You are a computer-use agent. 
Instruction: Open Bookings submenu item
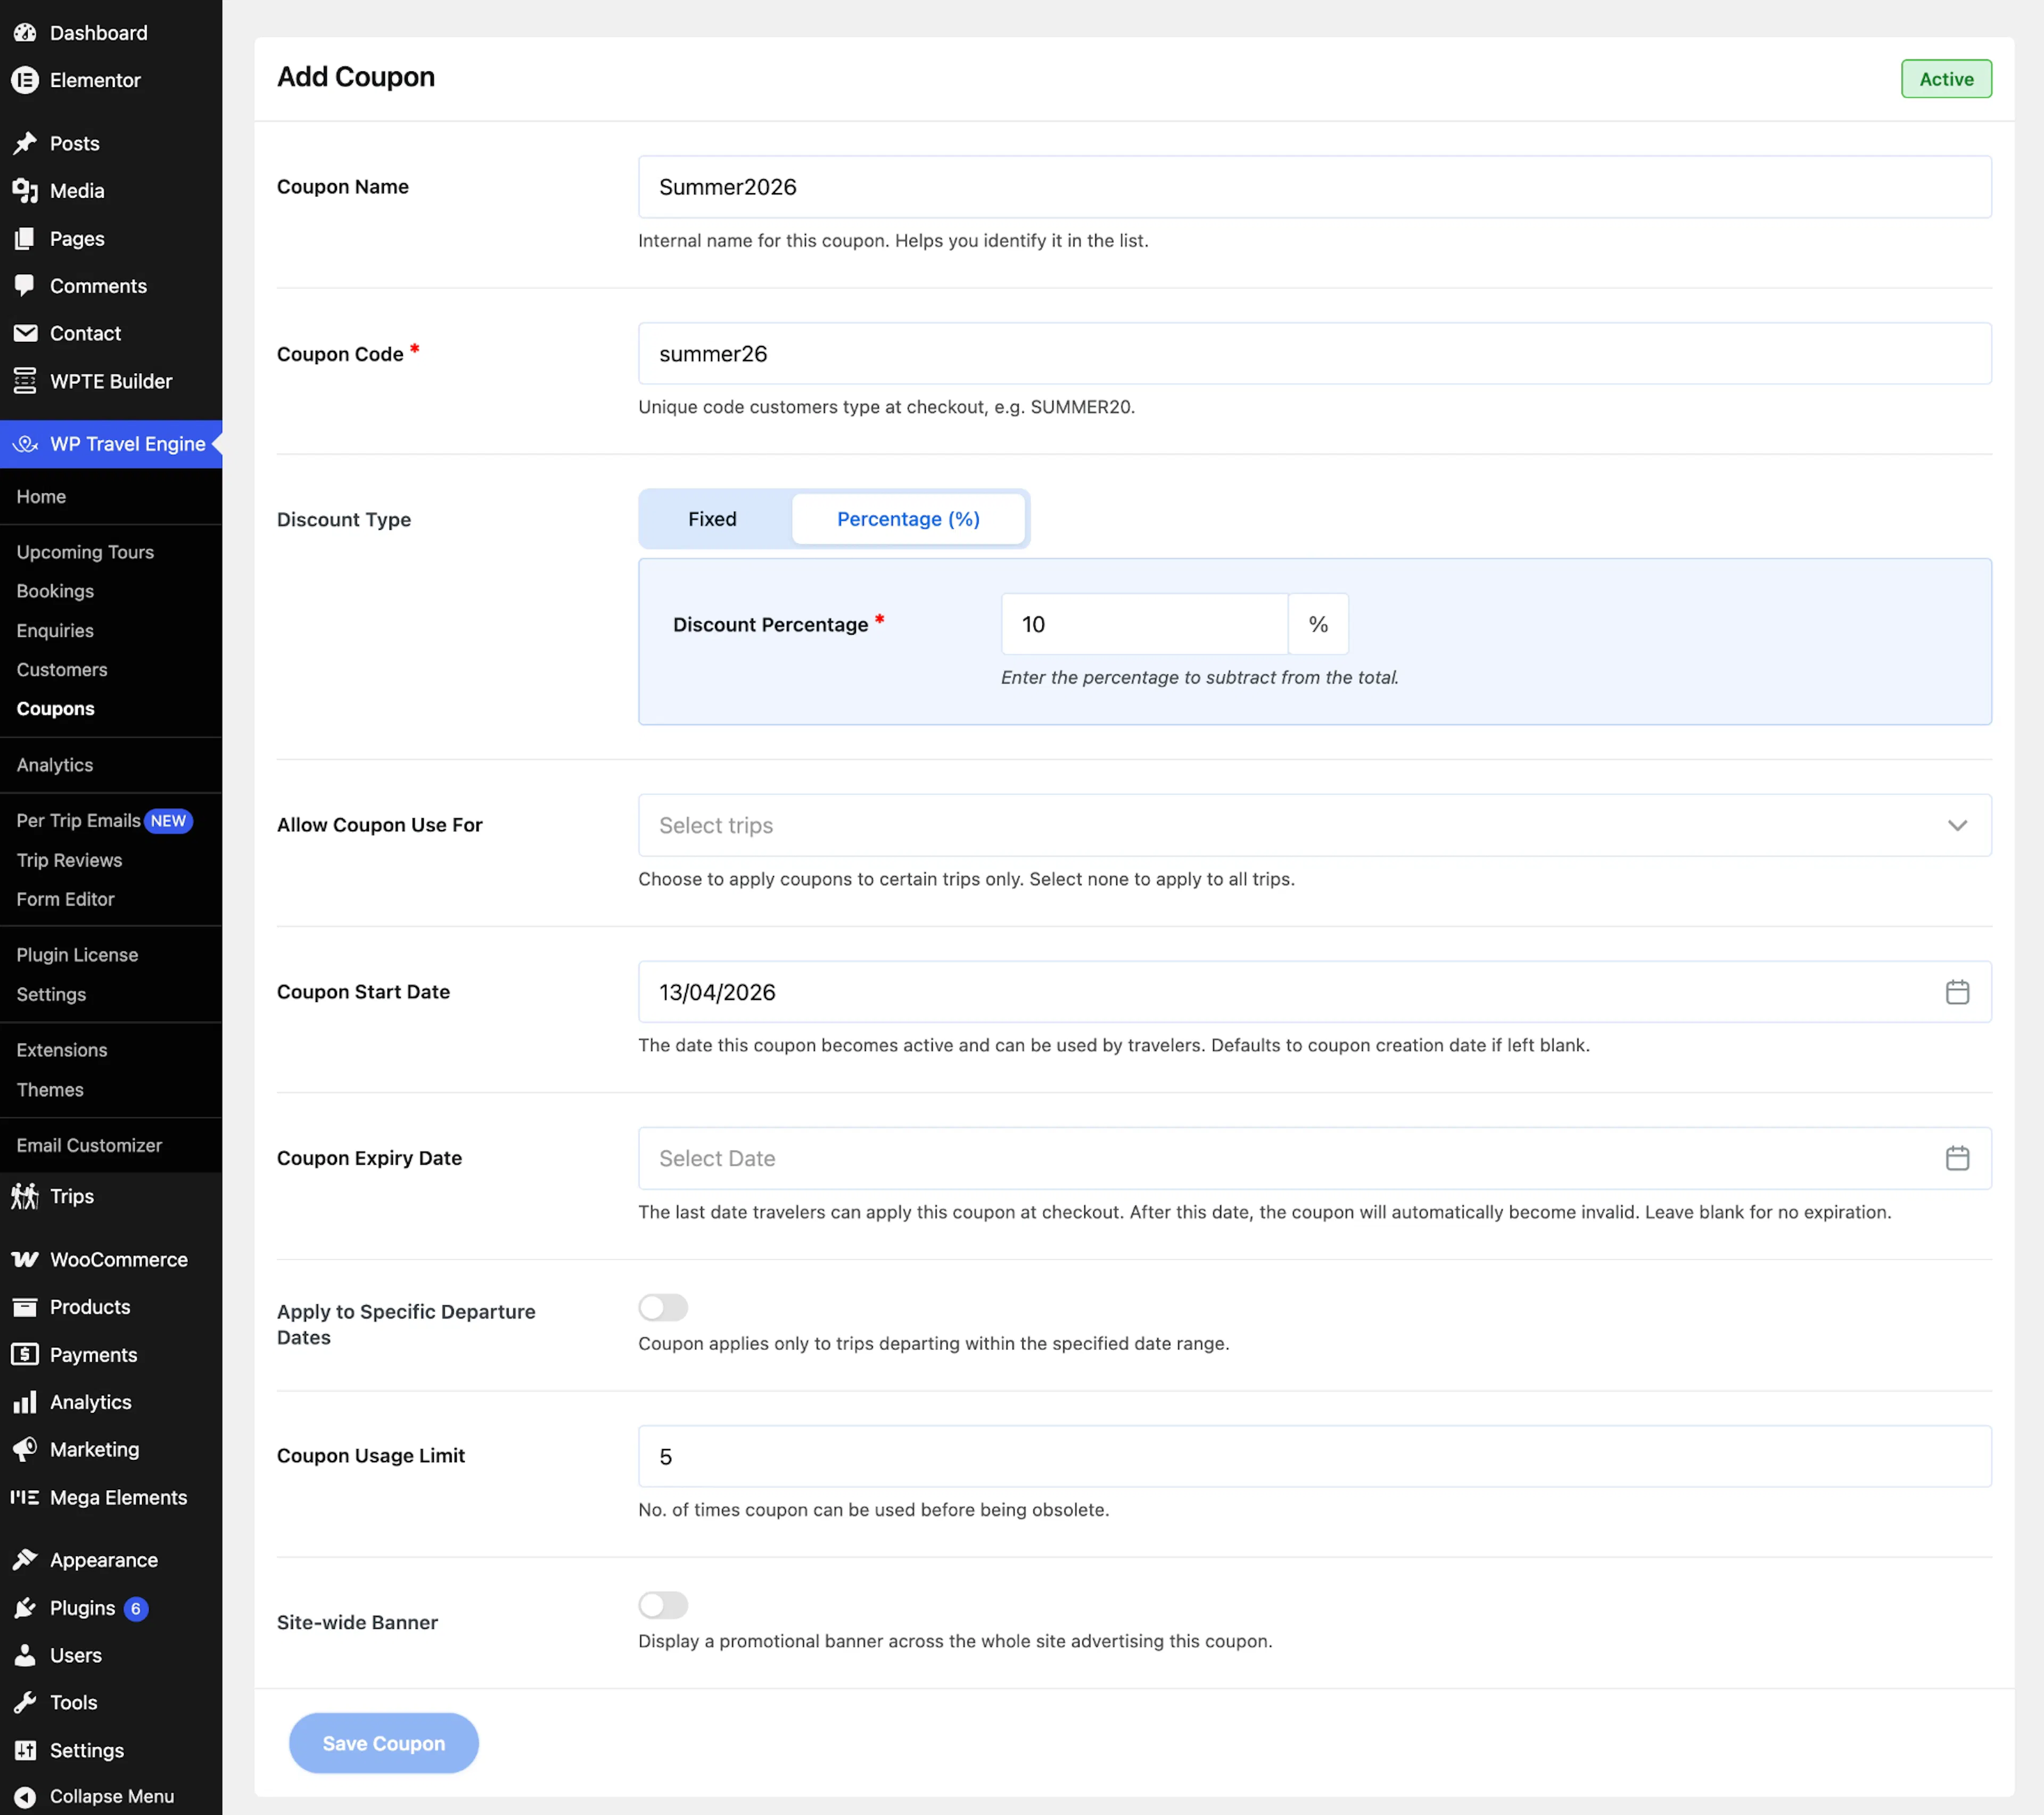coord(55,591)
